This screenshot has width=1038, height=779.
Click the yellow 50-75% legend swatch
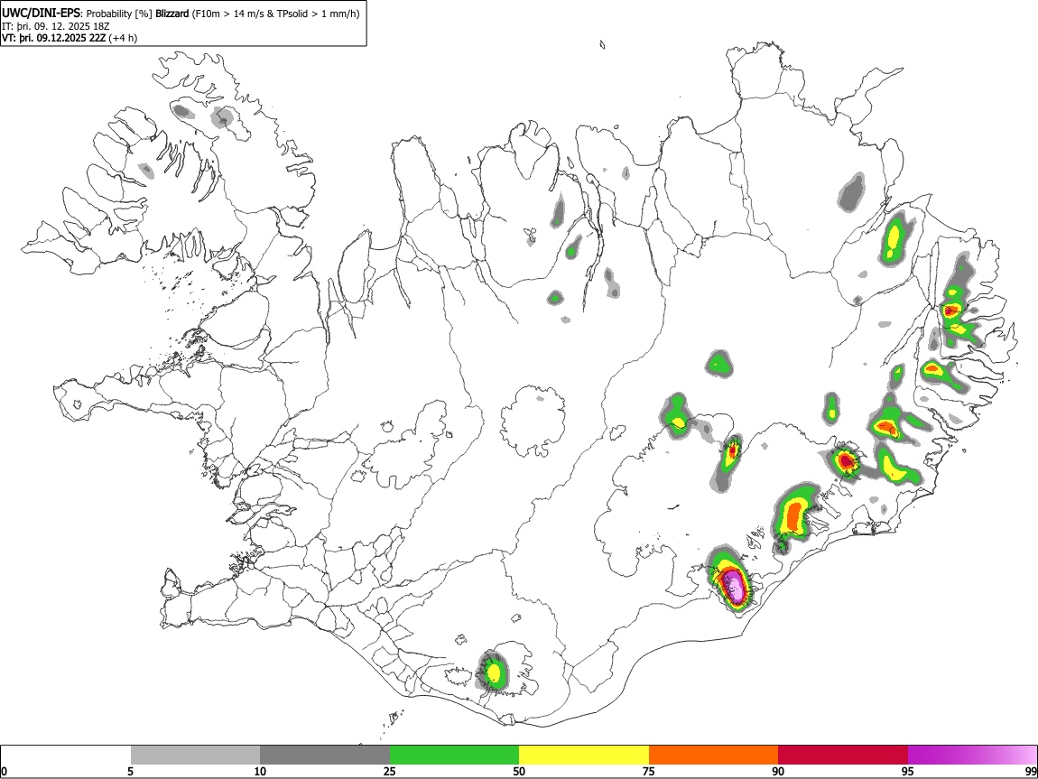584,756
